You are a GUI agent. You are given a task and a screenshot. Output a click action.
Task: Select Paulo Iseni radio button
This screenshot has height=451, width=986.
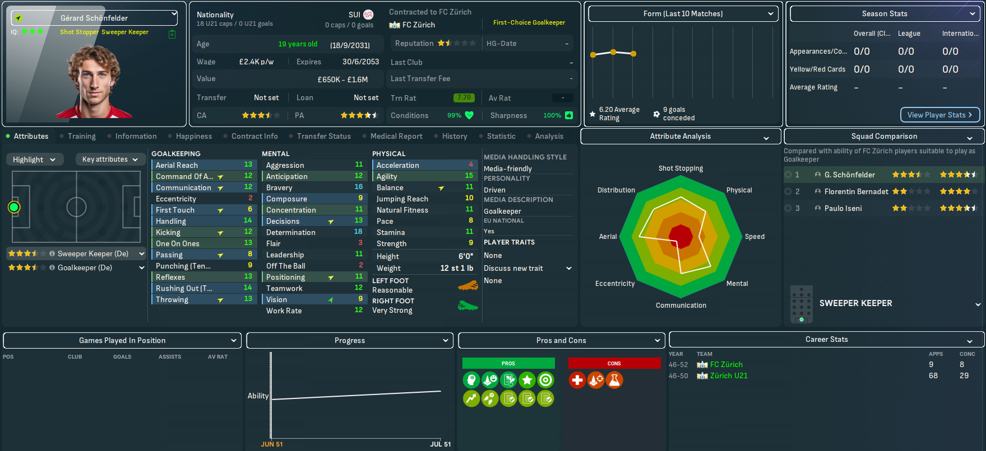789,208
